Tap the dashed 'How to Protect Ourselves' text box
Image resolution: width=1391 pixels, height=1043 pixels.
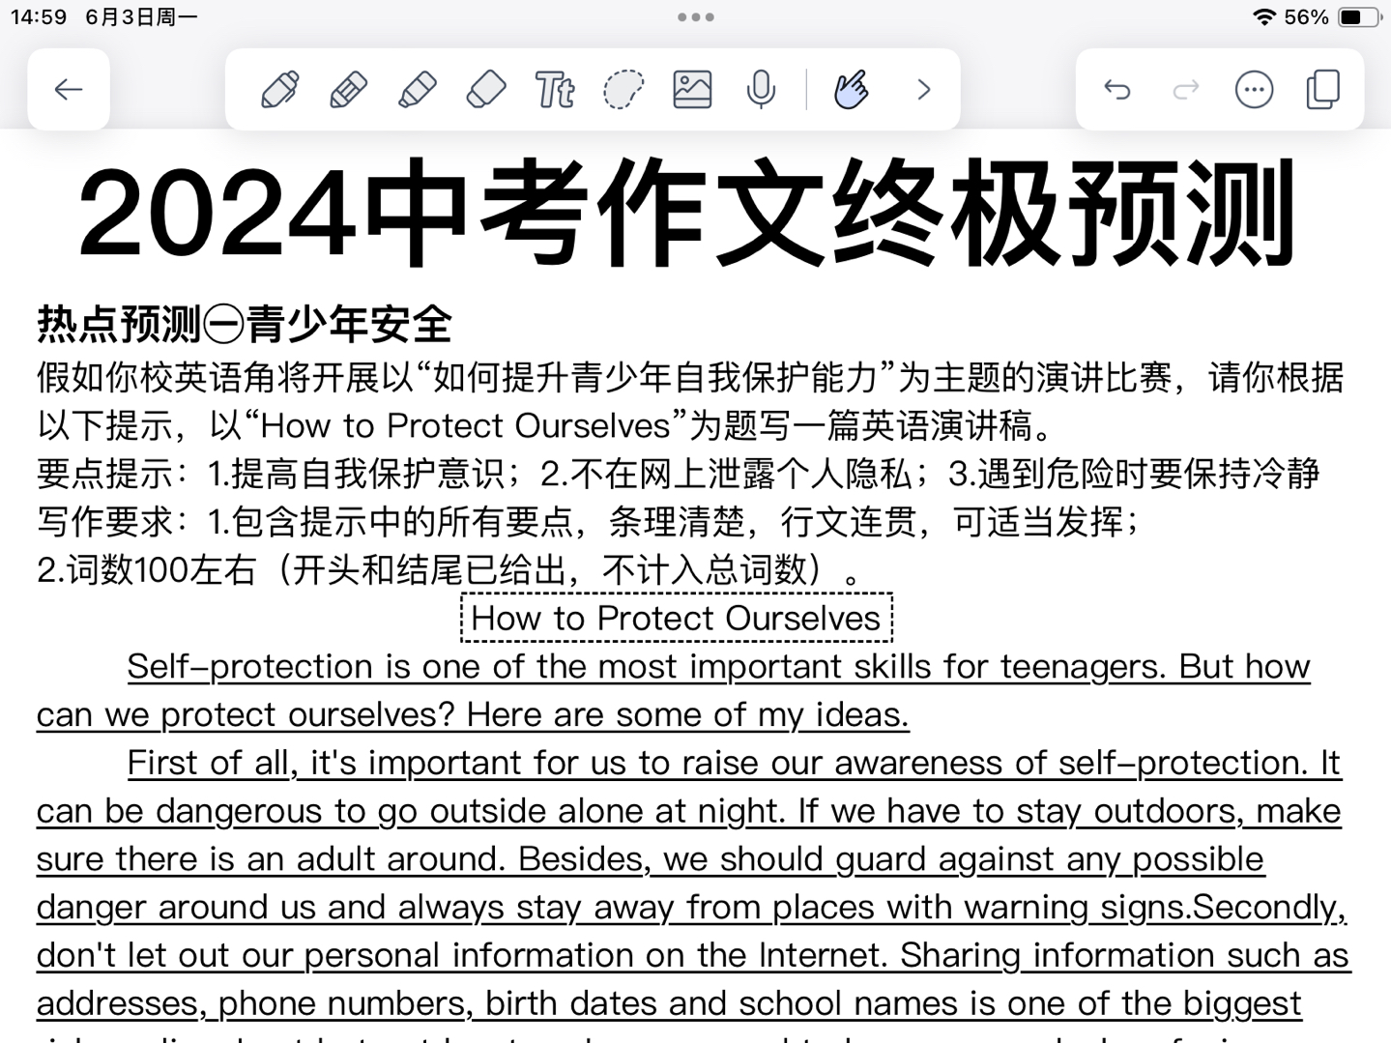[x=677, y=618]
